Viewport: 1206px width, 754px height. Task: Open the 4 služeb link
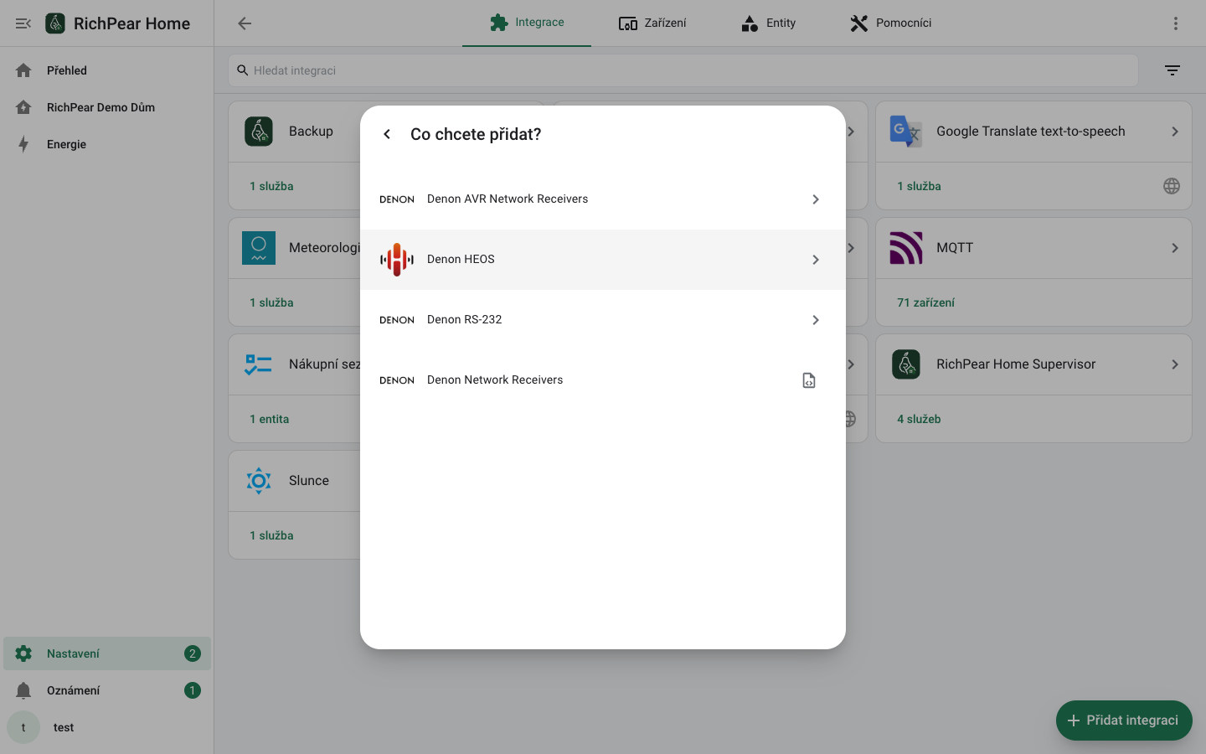point(919,419)
